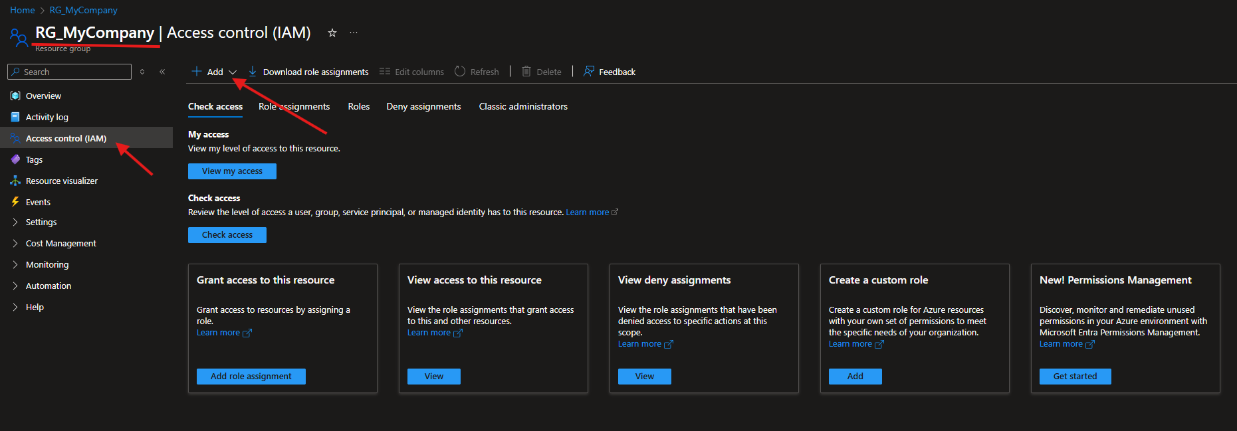Open Learn more in Grant access card
This screenshot has width=1237, height=431.
(218, 333)
